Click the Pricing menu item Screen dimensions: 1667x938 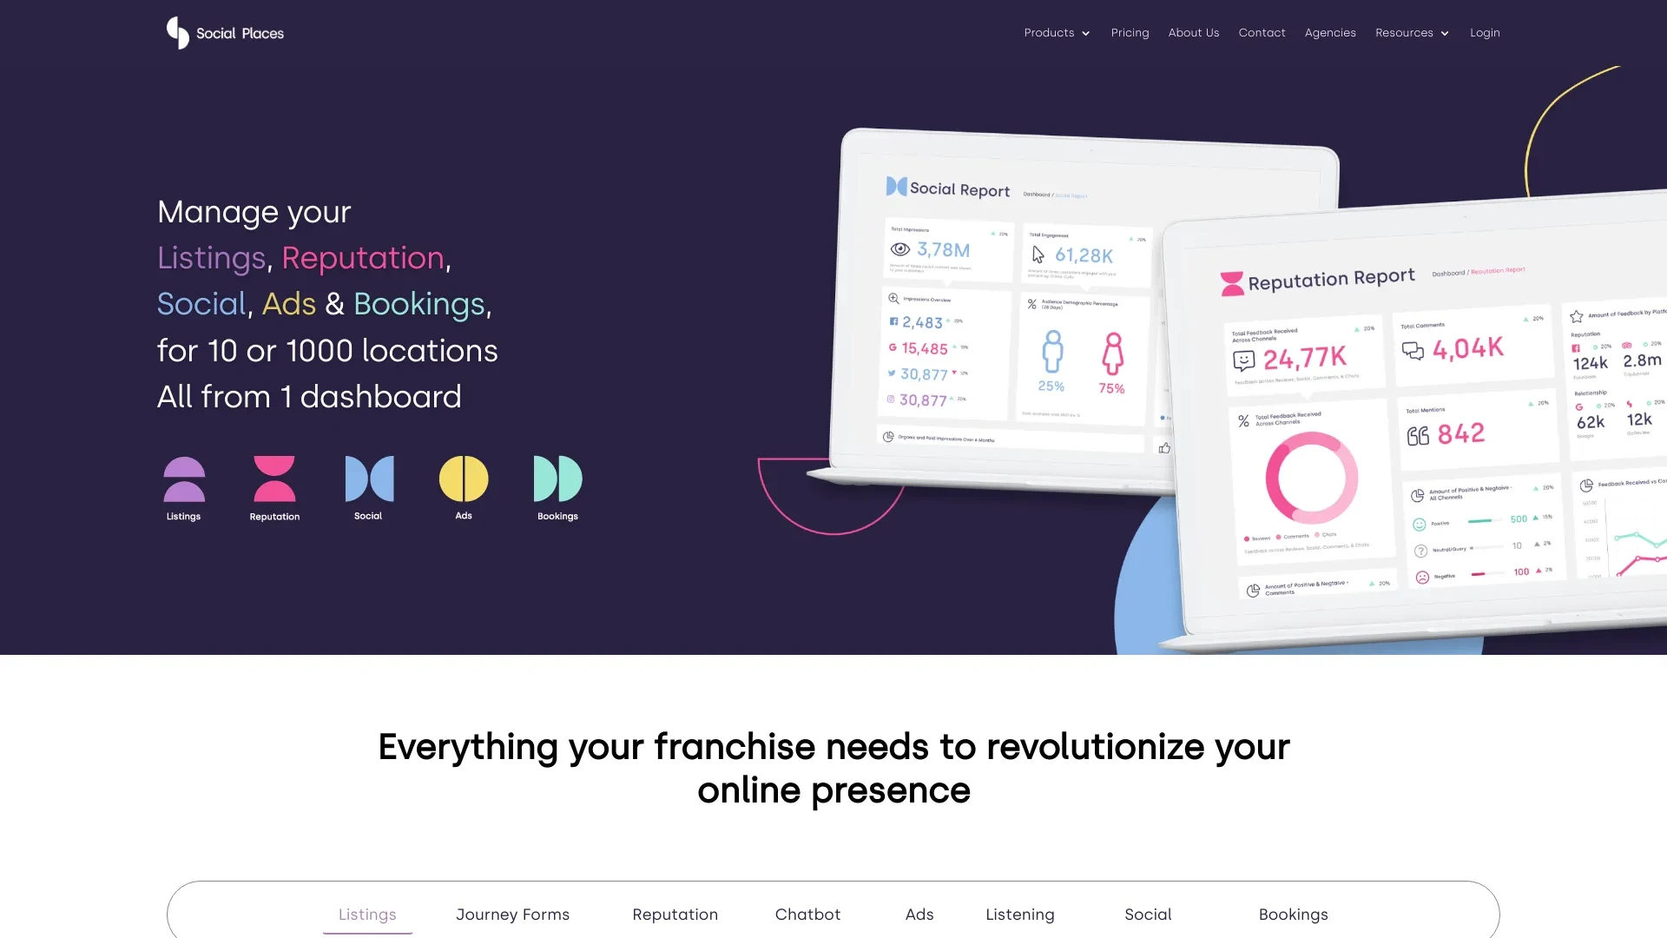[1130, 32]
